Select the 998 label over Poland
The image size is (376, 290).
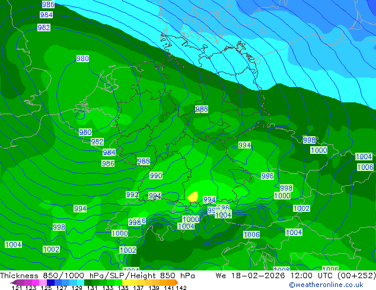tap(310, 140)
